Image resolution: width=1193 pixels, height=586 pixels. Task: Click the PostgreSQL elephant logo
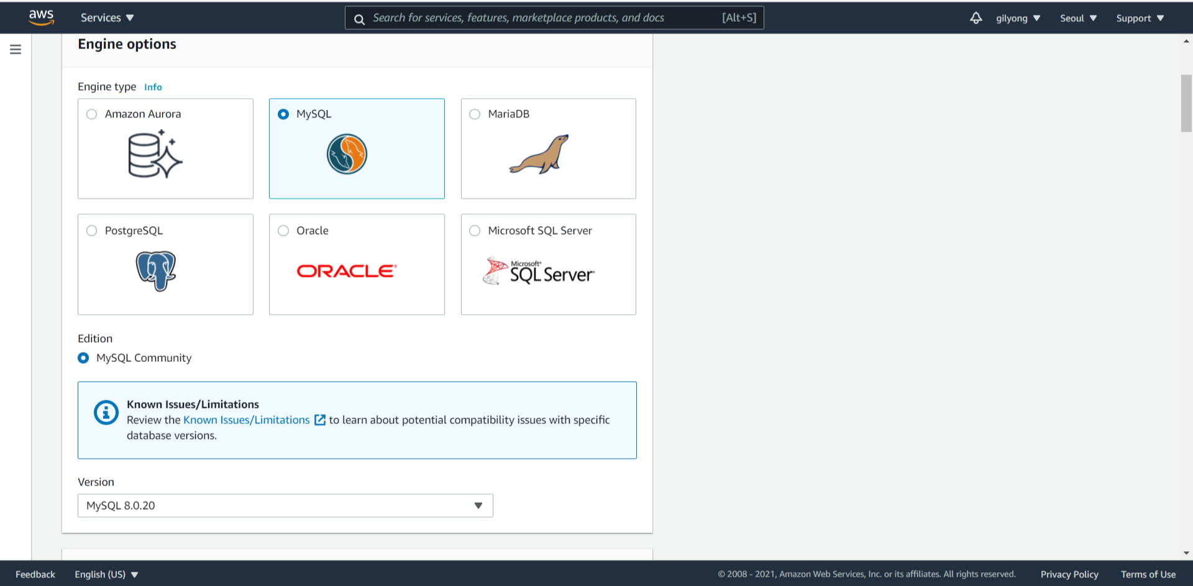click(156, 271)
